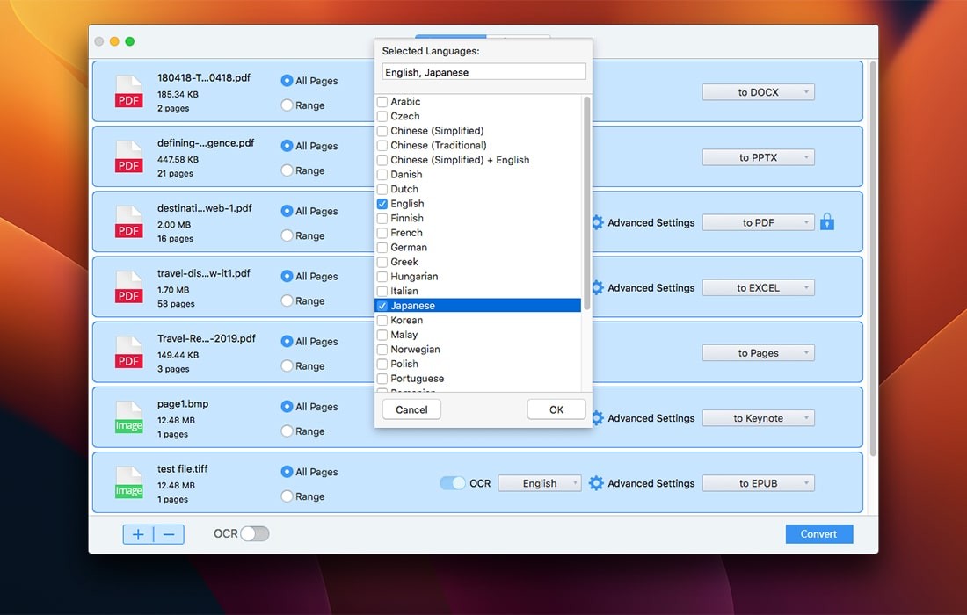Click the blue Convert button
The width and height of the screenshot is (967, 615).
click(818, 534)
